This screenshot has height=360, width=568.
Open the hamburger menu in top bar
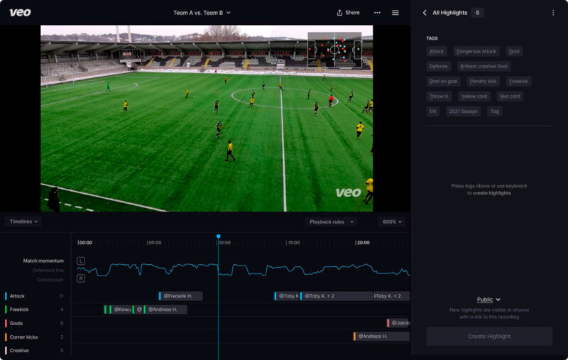[395, 13]
